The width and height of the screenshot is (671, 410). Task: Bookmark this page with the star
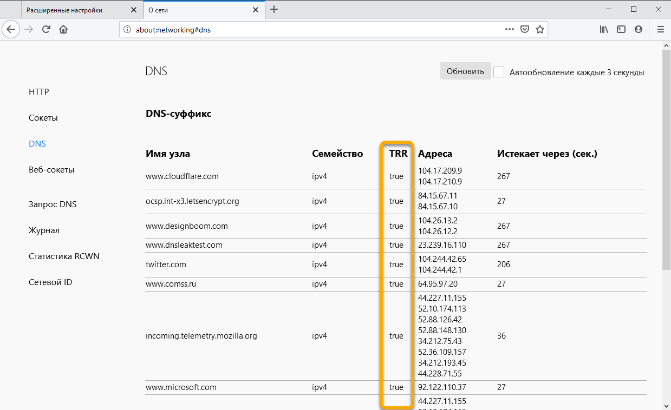[x=540, y=29]
